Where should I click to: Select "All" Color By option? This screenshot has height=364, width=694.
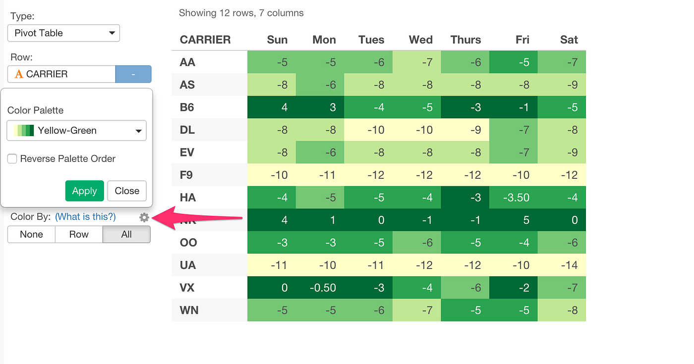point(126,234)
